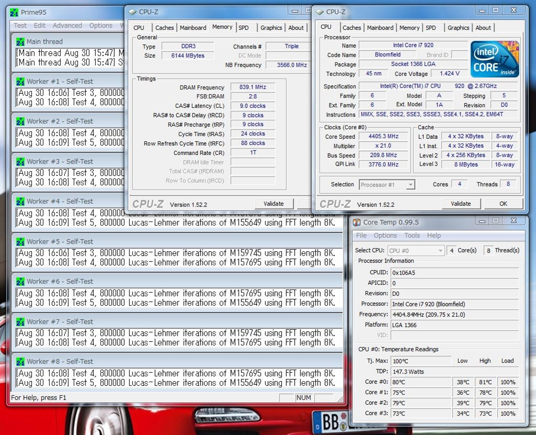The image size is (536, 435).
Task: Click the CAS# Latency 9.0 clocks value
Action: click(253, 106)
